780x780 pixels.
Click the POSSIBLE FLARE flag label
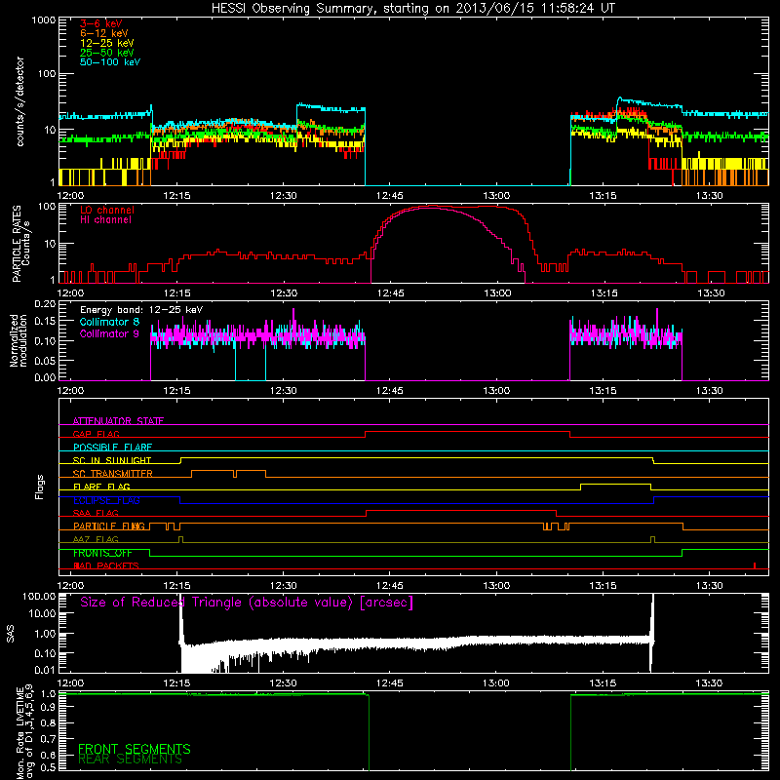[112, 448]
